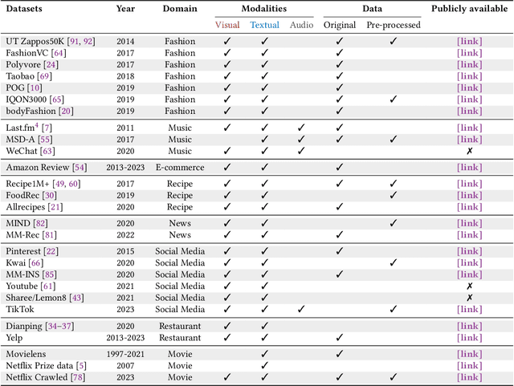Click the X mark for Sharee/Lemon8
Viewport: 514px width, 386px height.
(x=469, y=298)
